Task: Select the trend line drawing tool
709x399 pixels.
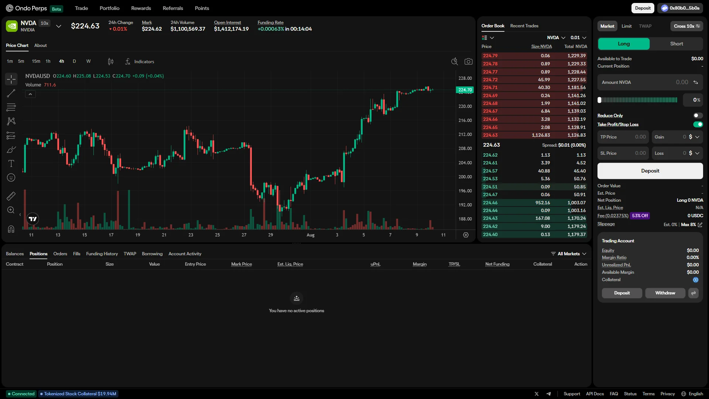Action: pyautogui.click(x=11, y=93)
